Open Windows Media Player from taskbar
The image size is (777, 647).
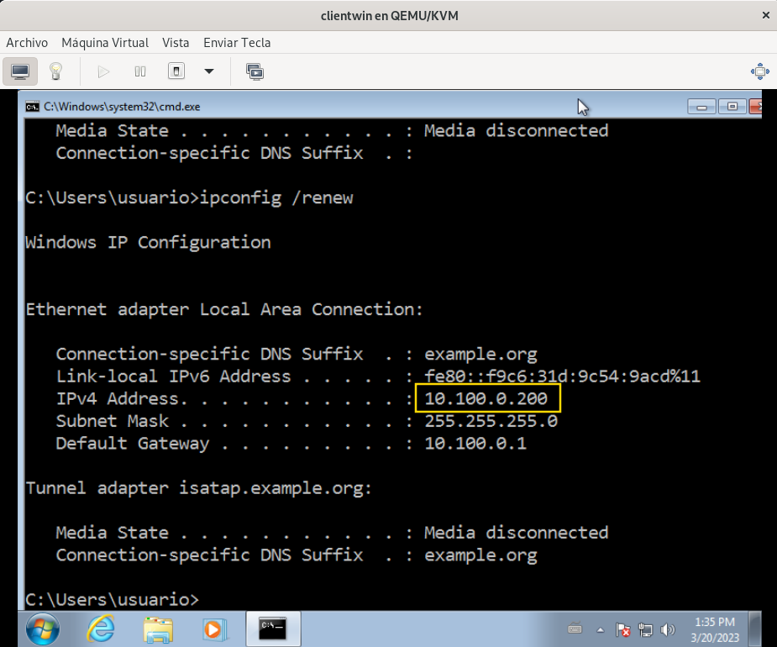(x=214, y=629)
